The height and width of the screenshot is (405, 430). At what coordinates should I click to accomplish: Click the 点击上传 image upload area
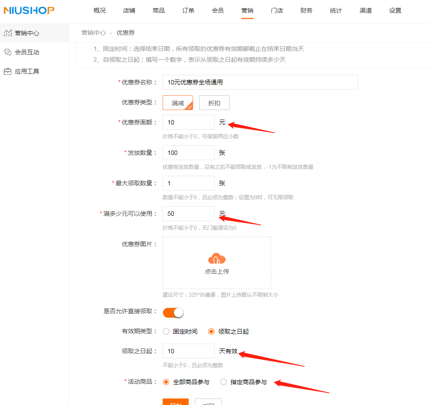click(217, 263)
